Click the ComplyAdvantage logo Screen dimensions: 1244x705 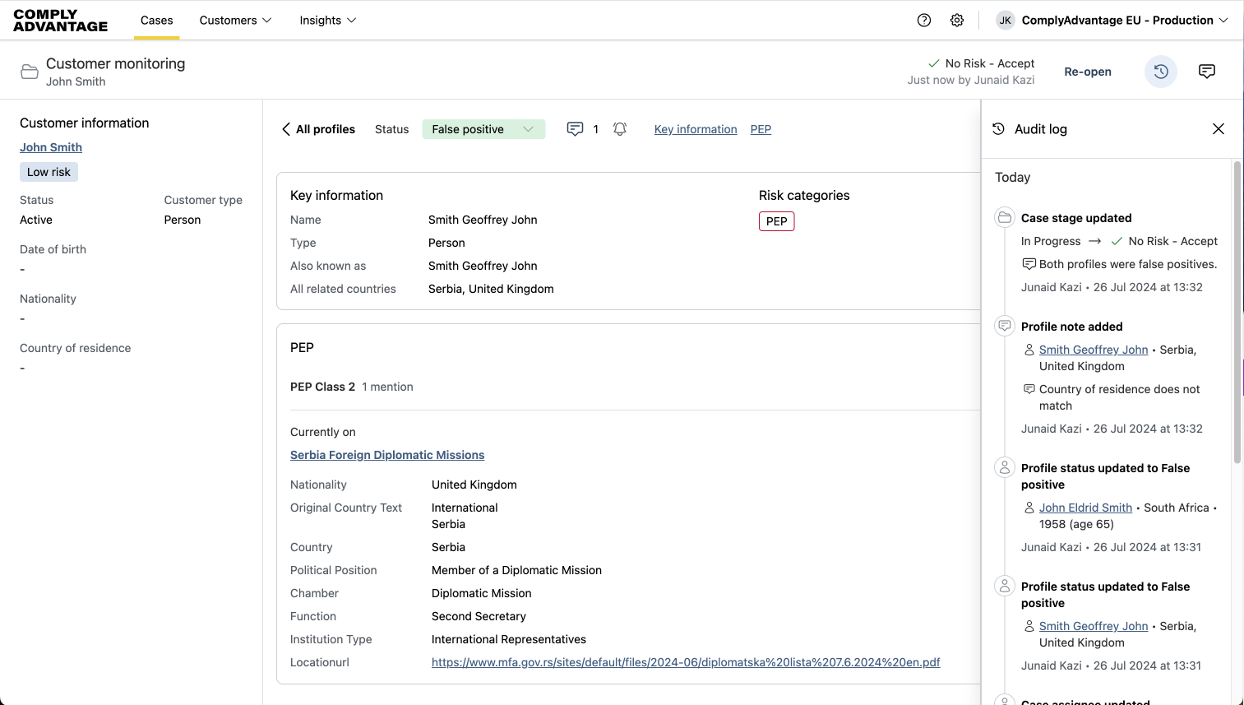point(61,21)
